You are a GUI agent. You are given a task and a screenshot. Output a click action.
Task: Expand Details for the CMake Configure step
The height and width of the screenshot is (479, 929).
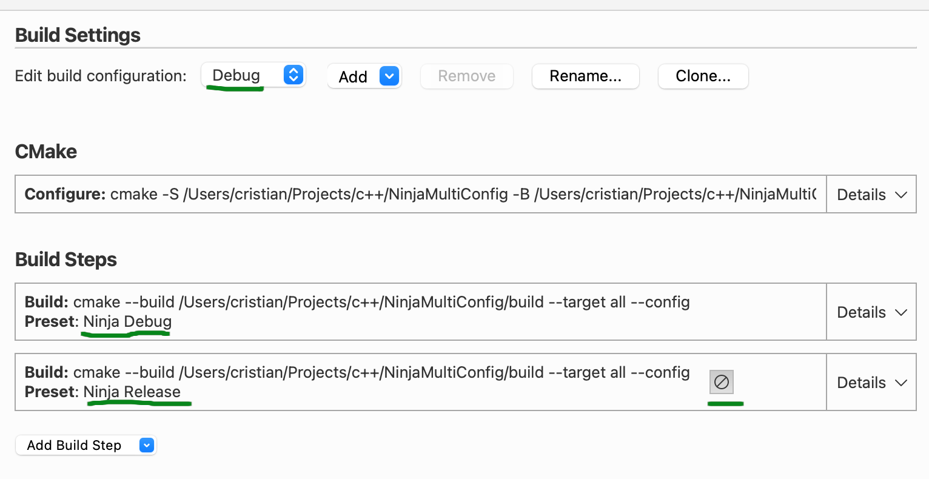pyautogui.click(x=871, y=195)
